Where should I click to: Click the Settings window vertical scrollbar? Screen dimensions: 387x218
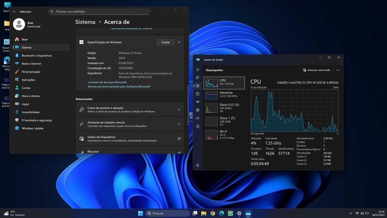point(188,105)
